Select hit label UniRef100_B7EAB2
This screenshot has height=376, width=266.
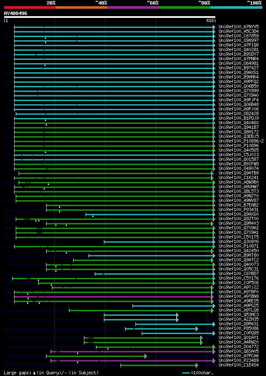[x=239, y=205]
